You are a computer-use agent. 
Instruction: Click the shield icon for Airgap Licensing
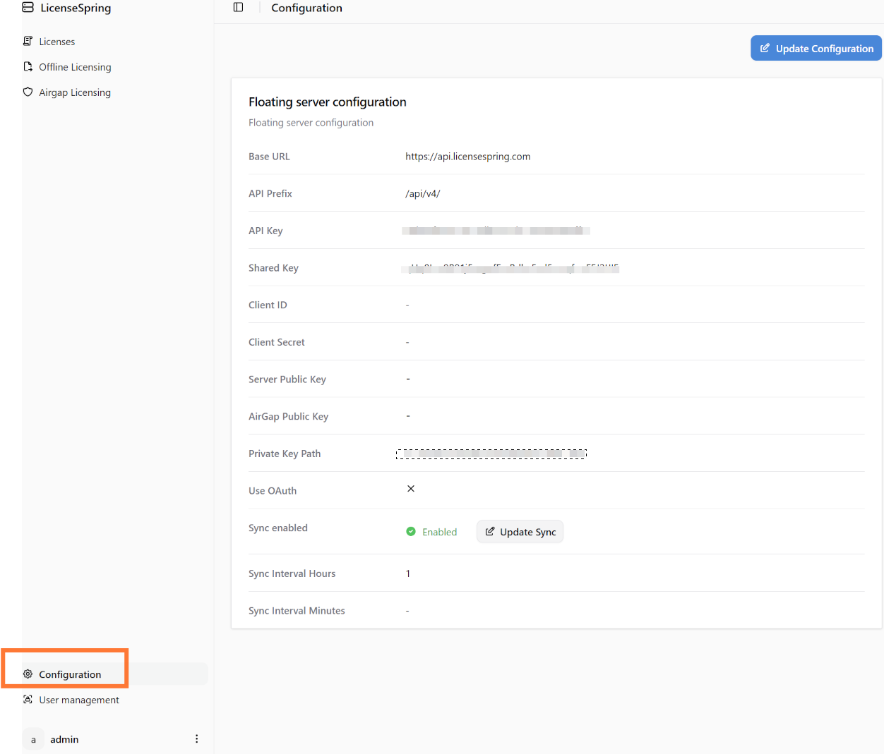[x=28, y=92]
